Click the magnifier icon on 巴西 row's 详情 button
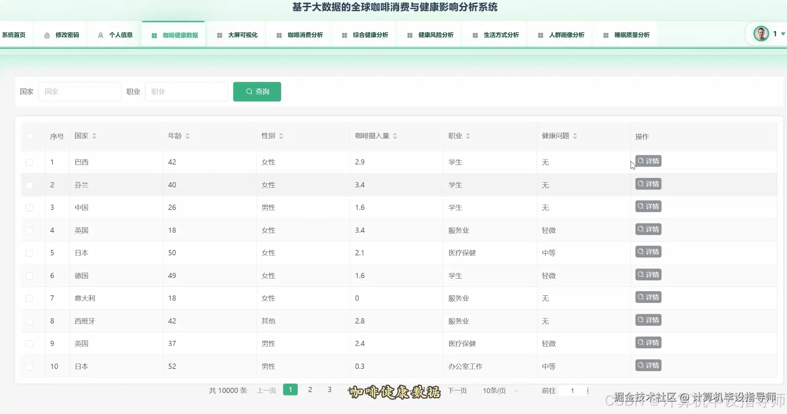The image size is (787, 414). pos(640,161)
